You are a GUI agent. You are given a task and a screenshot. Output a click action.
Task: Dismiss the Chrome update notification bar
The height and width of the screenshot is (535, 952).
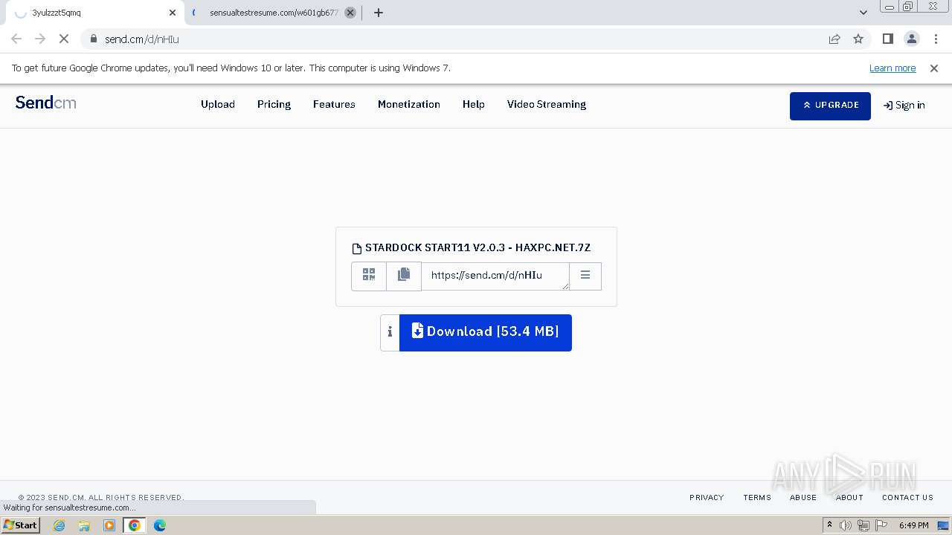[934, 68]
